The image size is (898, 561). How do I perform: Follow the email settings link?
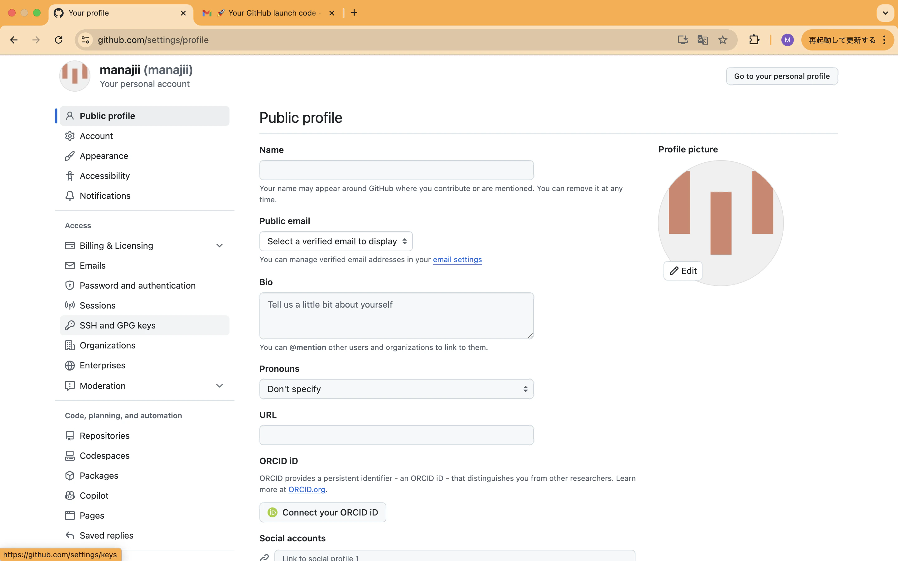[457, 260]
